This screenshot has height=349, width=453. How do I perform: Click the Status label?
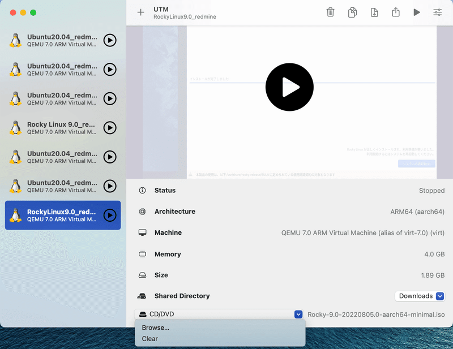pos(165,190)
